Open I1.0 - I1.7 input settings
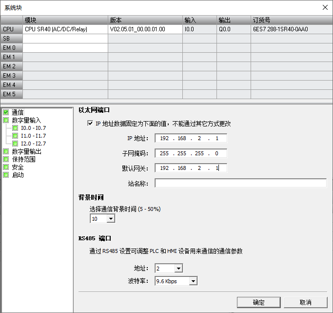The height and width of the screenshot is (313, 333). point(33,136)
